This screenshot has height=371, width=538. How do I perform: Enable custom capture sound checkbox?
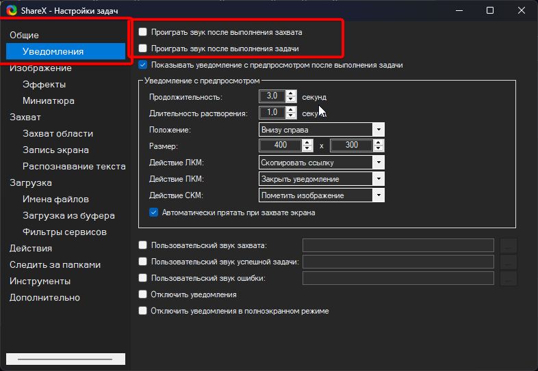click(143, 245)
